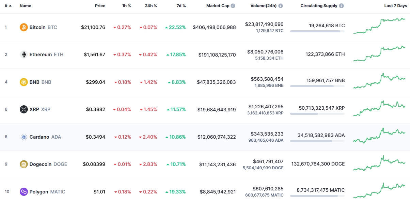Click Ethereum volume $8,050,776,006
The width and height of the screenshot is (410, 203).
265,52
